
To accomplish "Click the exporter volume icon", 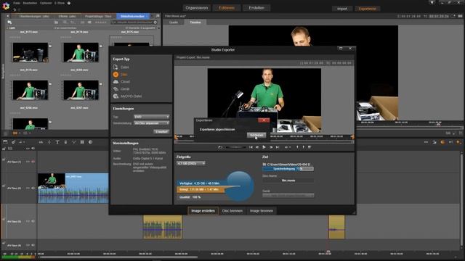I will pos(287,147).
